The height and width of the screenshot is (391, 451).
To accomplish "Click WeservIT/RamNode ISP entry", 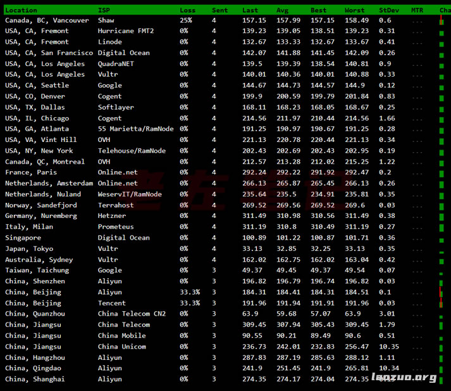I will 130,194.
